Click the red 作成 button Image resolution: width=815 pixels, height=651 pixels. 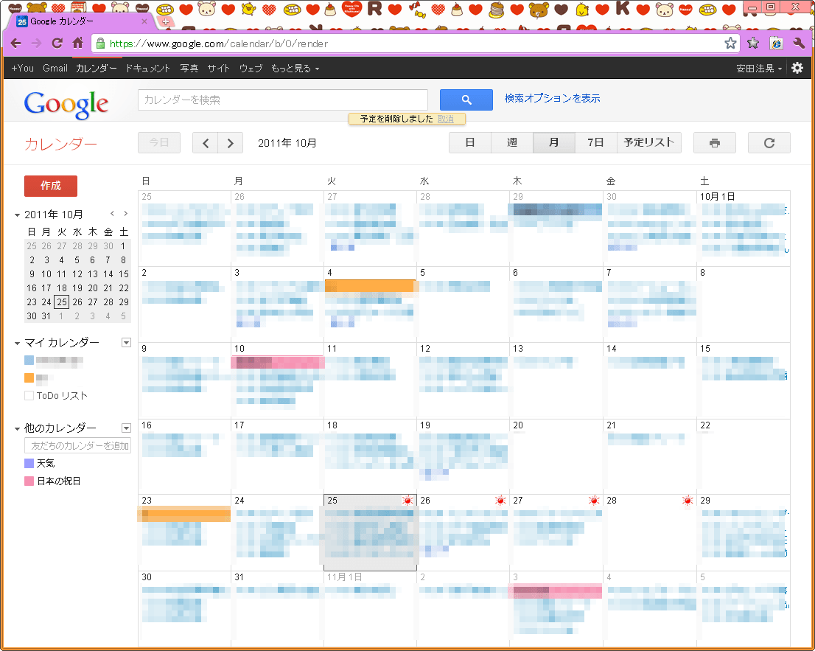point(51,186)
